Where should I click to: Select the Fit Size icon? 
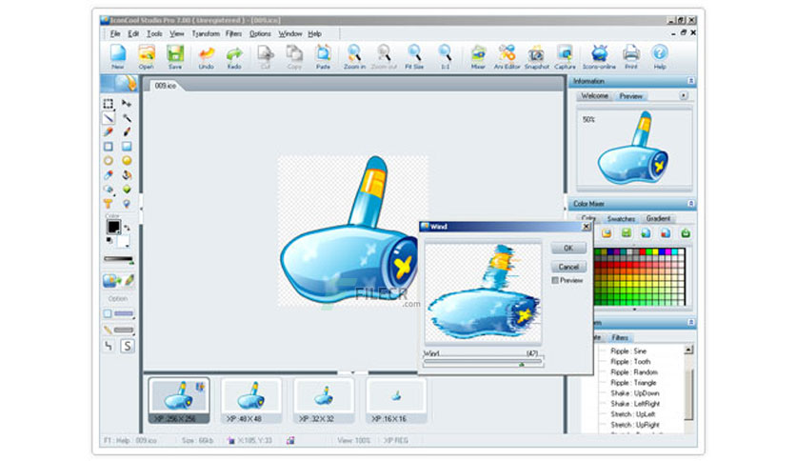coord(414,56)
